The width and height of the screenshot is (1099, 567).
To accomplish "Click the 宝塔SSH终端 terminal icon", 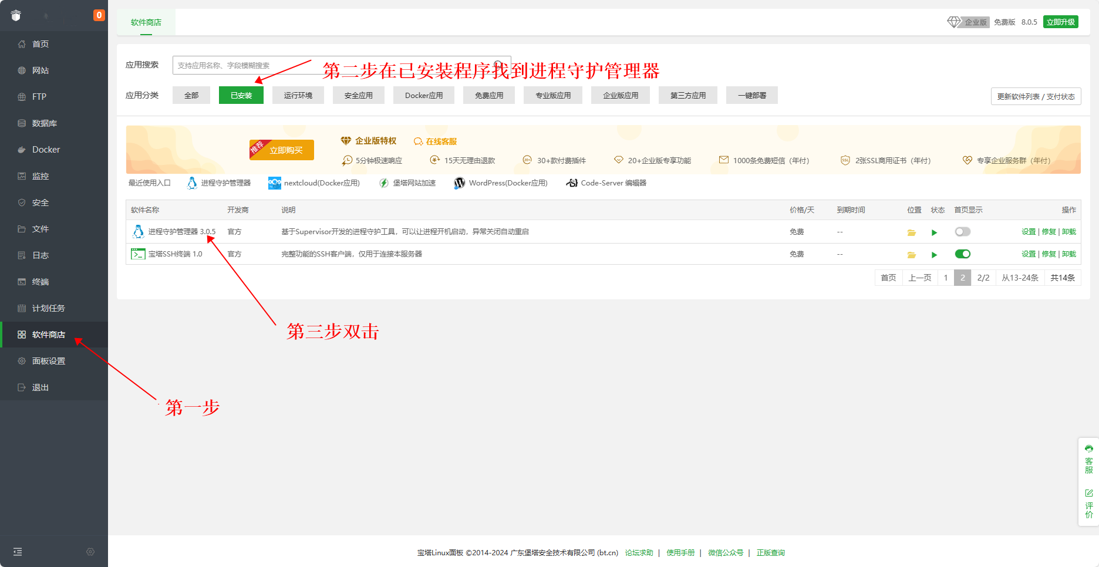I will 138,254.
